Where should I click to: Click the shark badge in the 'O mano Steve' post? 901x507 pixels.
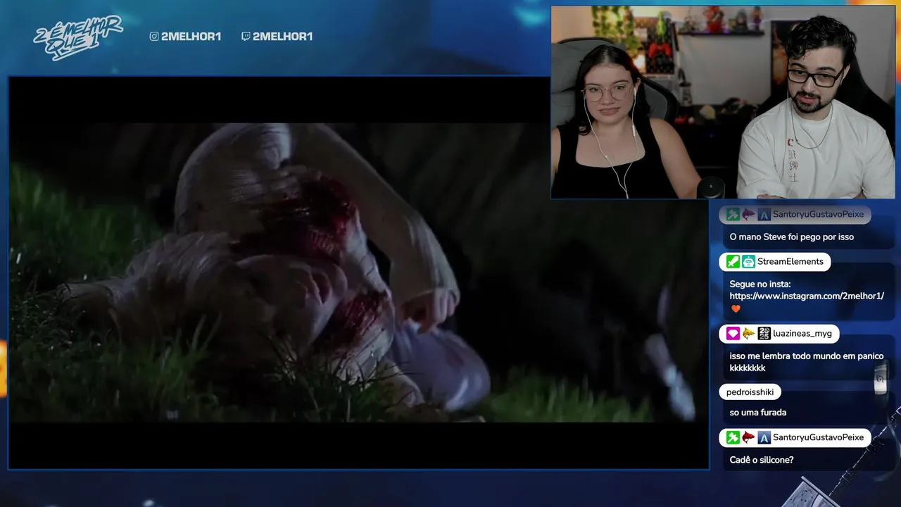click(748, 215)
